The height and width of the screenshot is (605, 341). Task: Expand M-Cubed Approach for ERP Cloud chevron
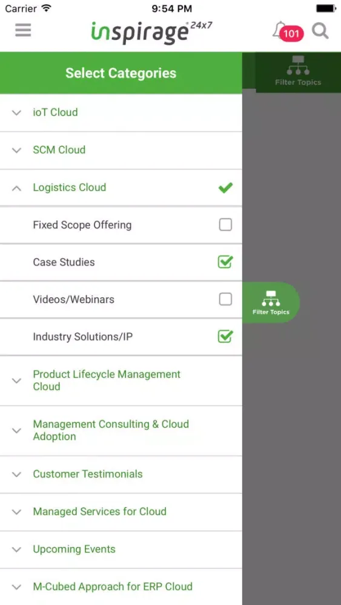coord(16,587)
